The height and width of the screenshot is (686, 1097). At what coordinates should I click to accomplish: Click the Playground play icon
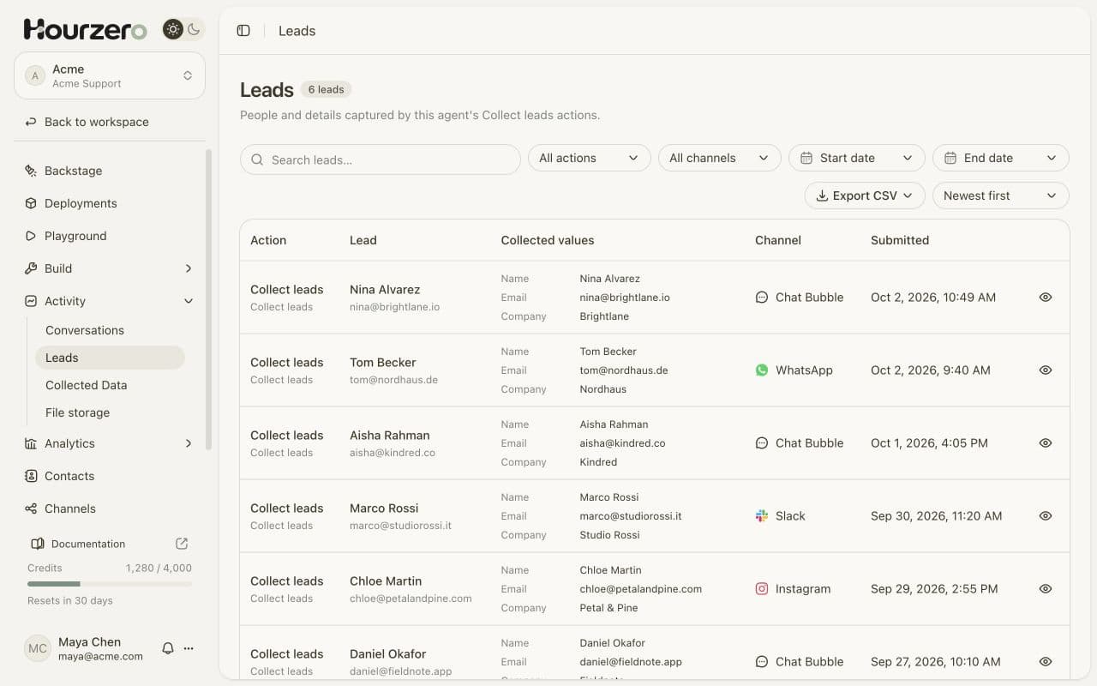31,236
